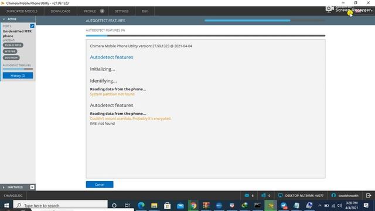Click the taskbar search box
The width and height of the screenshot is (375, 211).
(x=61, y=206)
